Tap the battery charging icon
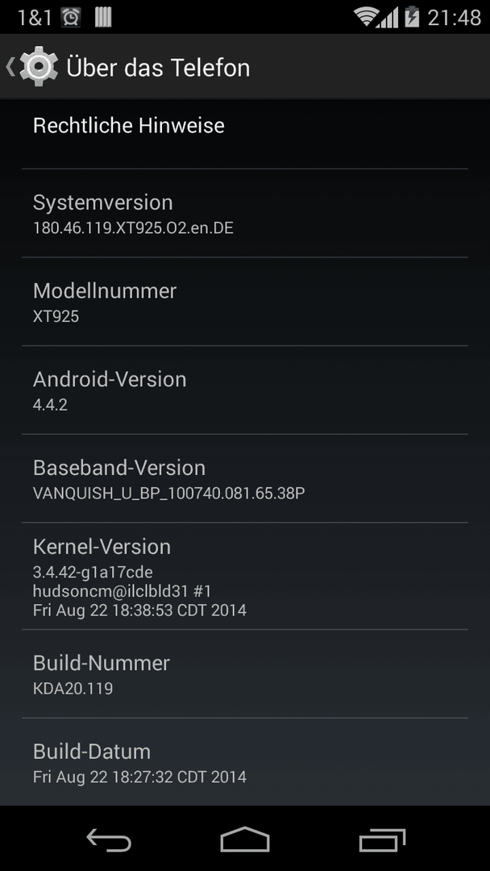490x871 pixels. [x=413, y=17]
